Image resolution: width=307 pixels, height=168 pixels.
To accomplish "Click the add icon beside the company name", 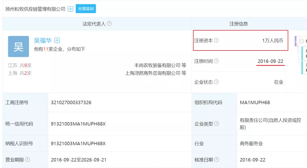I will (x=70, y=8).
